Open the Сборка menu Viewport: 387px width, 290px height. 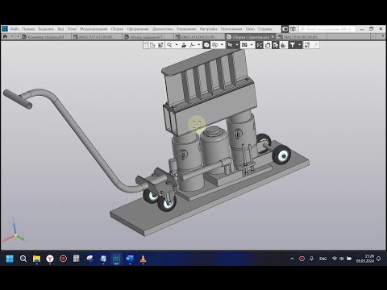(117, 29)
